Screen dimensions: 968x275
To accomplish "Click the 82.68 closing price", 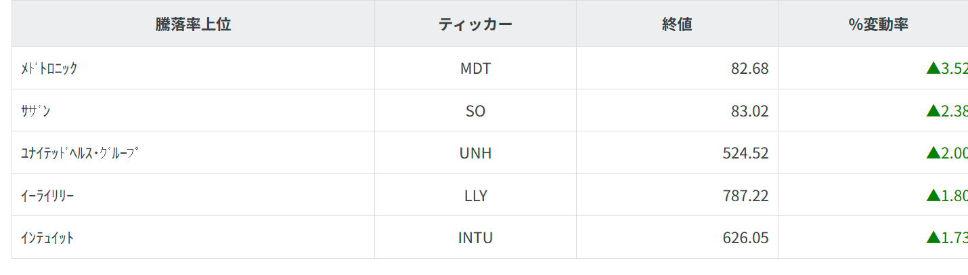I will coord(749,68).
